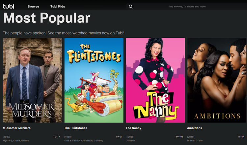This screenshot has width=247, height=145.
Task: Open the Browse menu
Action: (33, 7)
